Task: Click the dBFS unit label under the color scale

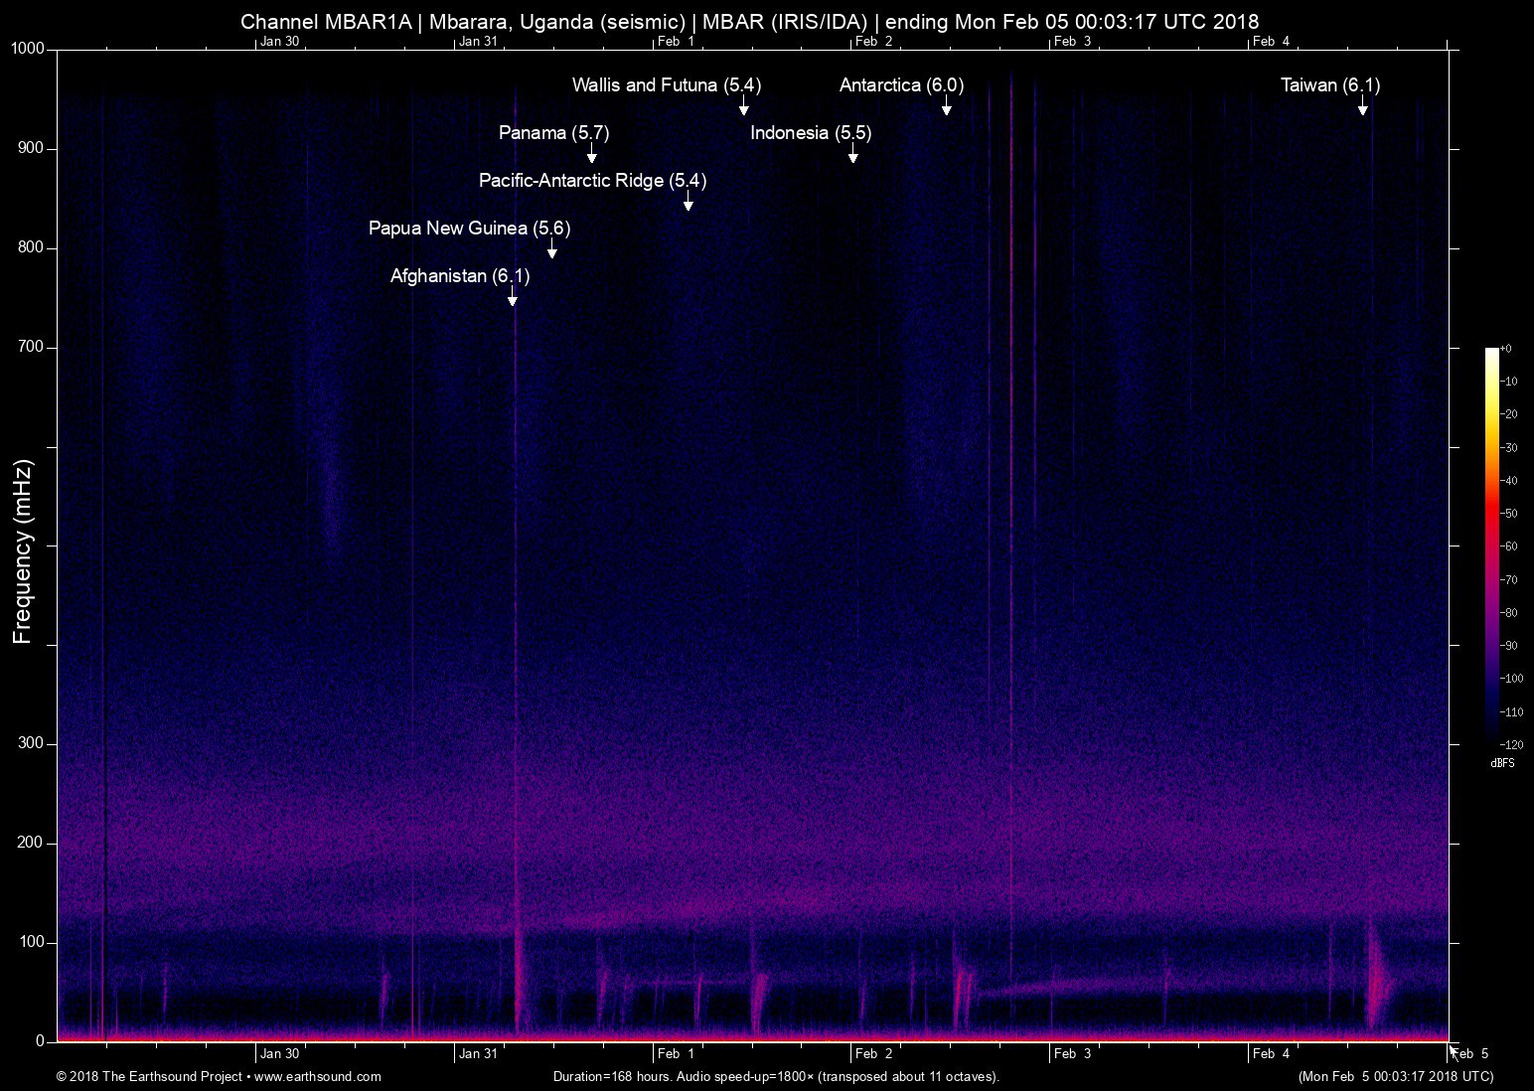Action: tap(1502, 763)
